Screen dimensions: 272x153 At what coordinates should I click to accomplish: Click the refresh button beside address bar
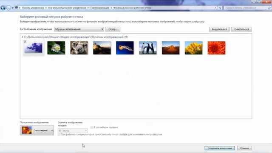[220, 8]
